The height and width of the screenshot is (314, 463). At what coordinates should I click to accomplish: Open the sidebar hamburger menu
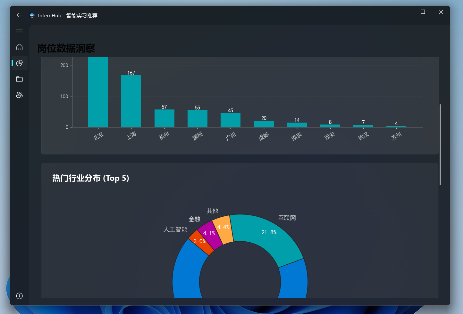(x=19, y=31)
